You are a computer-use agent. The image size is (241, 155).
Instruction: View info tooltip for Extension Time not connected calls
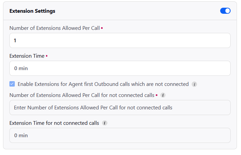(105, 123)
